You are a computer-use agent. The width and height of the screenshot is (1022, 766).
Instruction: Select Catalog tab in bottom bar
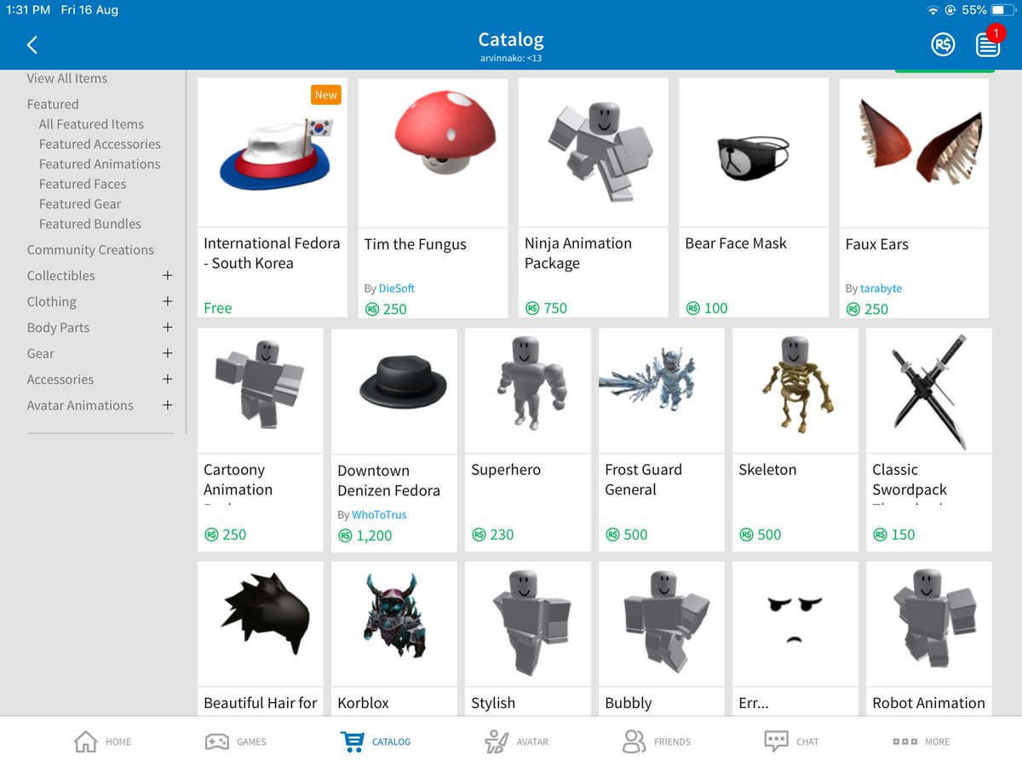click(x=376, y=741)
